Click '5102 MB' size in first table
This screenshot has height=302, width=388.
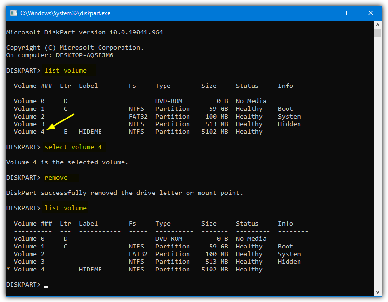[x=214, y=132]
